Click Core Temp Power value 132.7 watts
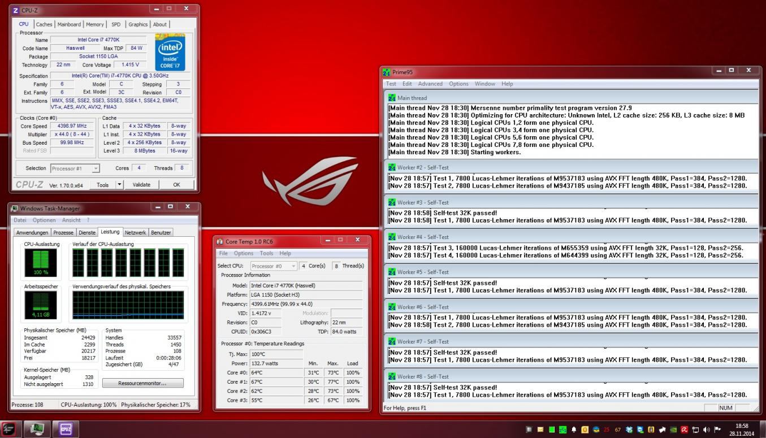 pyautogui.click(x=276, y=363)
